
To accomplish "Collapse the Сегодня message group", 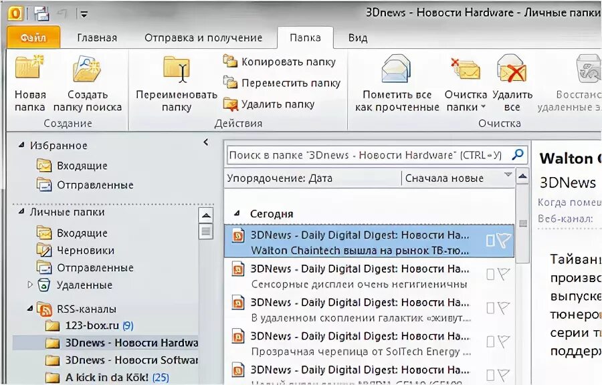I will pyautogui.click(x=237, y=214).
